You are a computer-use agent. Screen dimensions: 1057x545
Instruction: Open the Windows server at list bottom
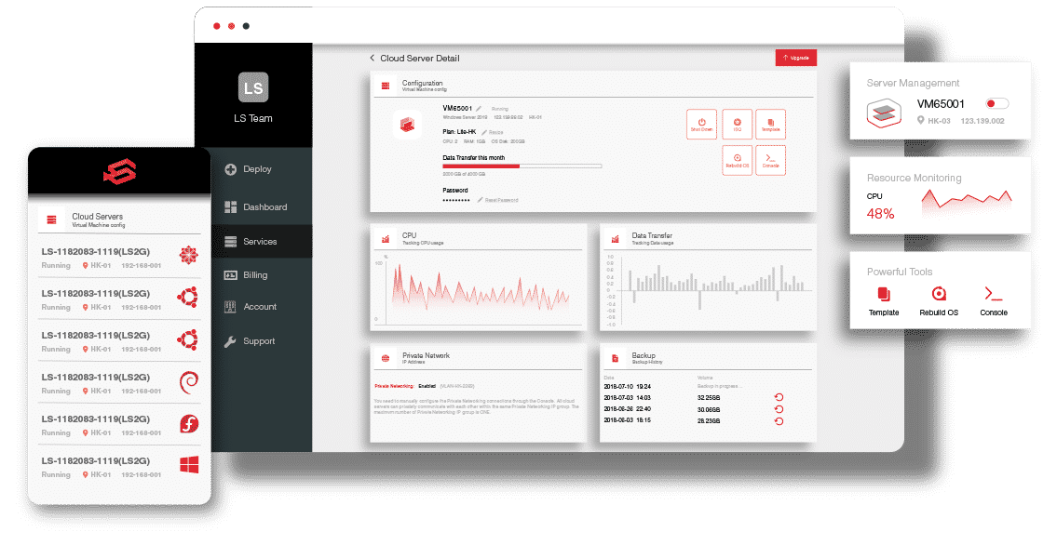point(119,467)
